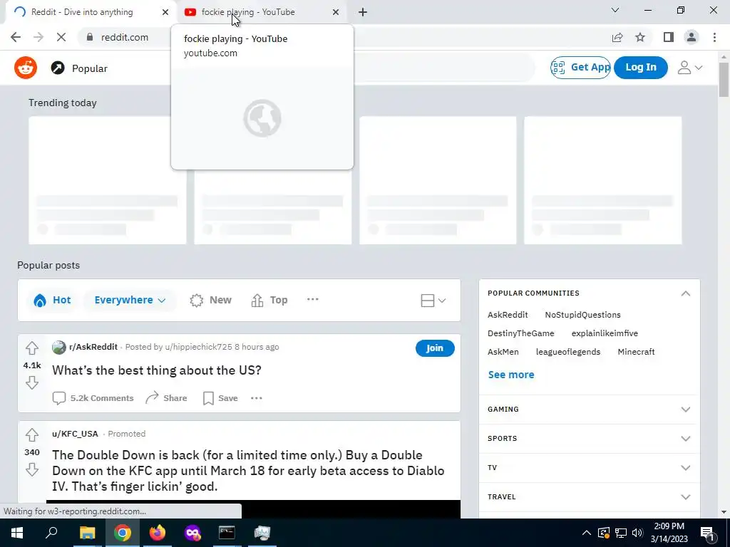Save the AskReddit post
This screenshot has height=547, width=730.
tap(221, 398)
